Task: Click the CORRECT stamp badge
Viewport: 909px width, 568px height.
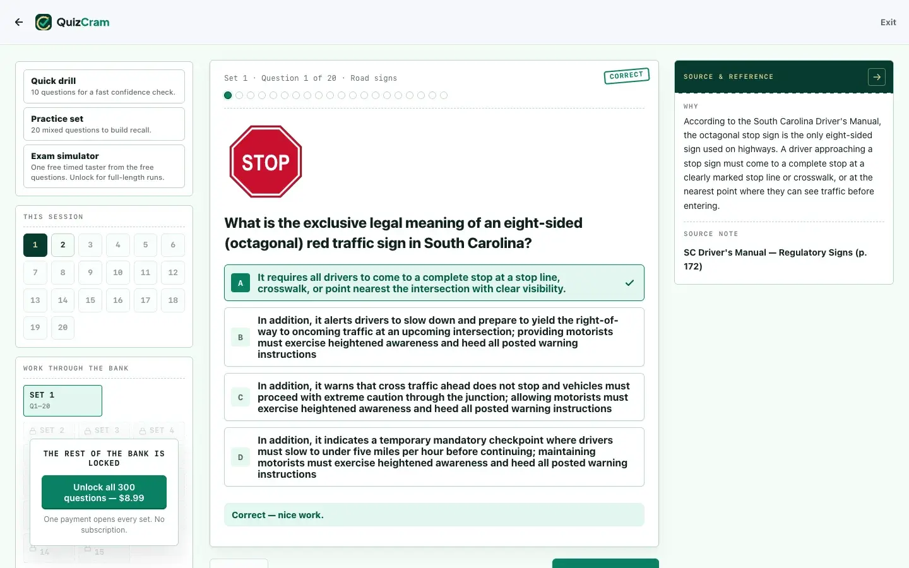Action: [x=626, y=76]
